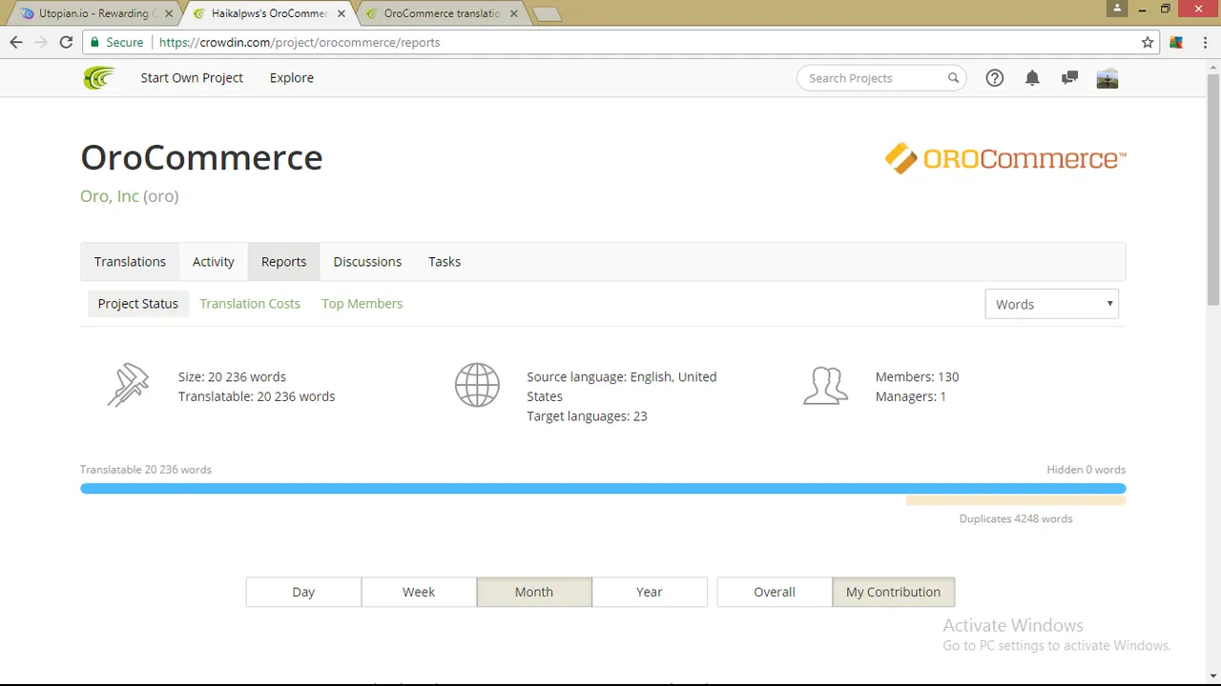Image resolution: width=1221 pixels, height=686 pixels.
Task: Select the Week period toggle
Action: click(419, 592)
